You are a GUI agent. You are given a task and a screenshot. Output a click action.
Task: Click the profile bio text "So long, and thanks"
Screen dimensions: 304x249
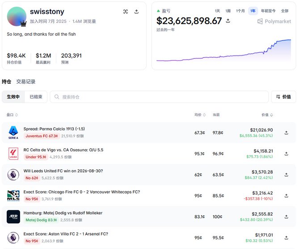[x=41, y=34]
